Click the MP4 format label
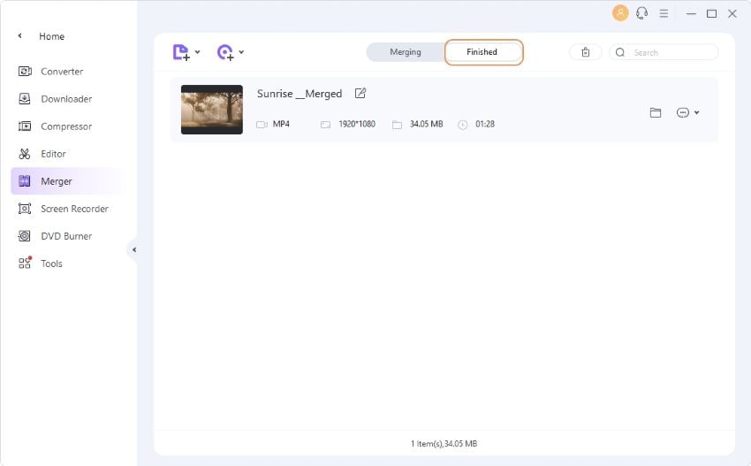Viewport: 751px width, 466px height. 281,124
